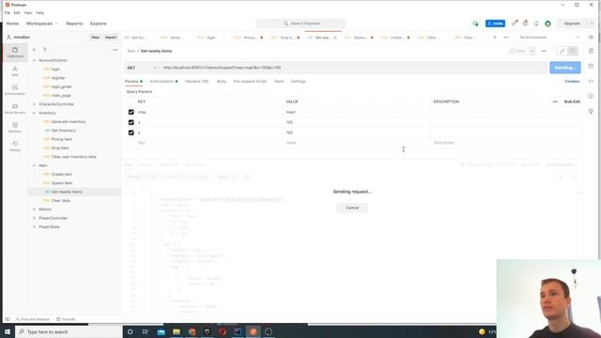601x338 pixels.
Task: Open the user avatar menu
Action: 547,23
